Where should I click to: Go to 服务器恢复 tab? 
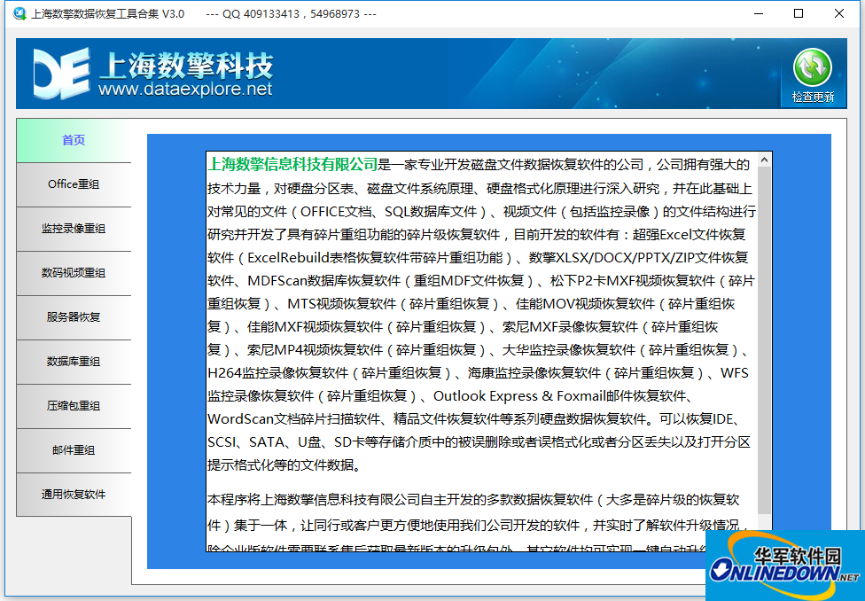(74, 316)
